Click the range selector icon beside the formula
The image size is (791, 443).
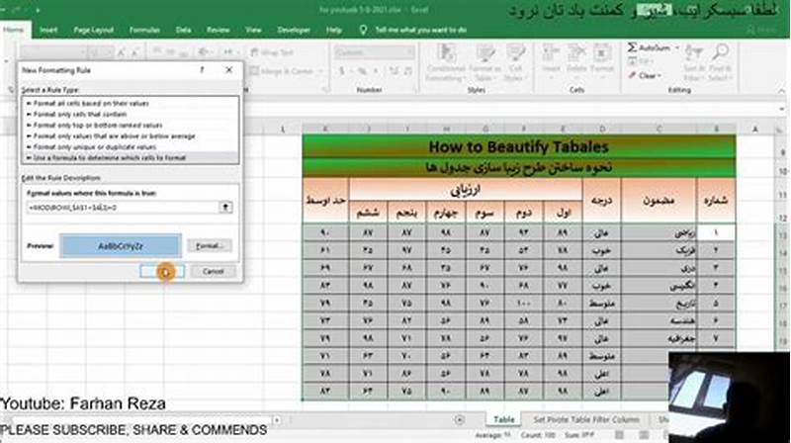point(225,208)
